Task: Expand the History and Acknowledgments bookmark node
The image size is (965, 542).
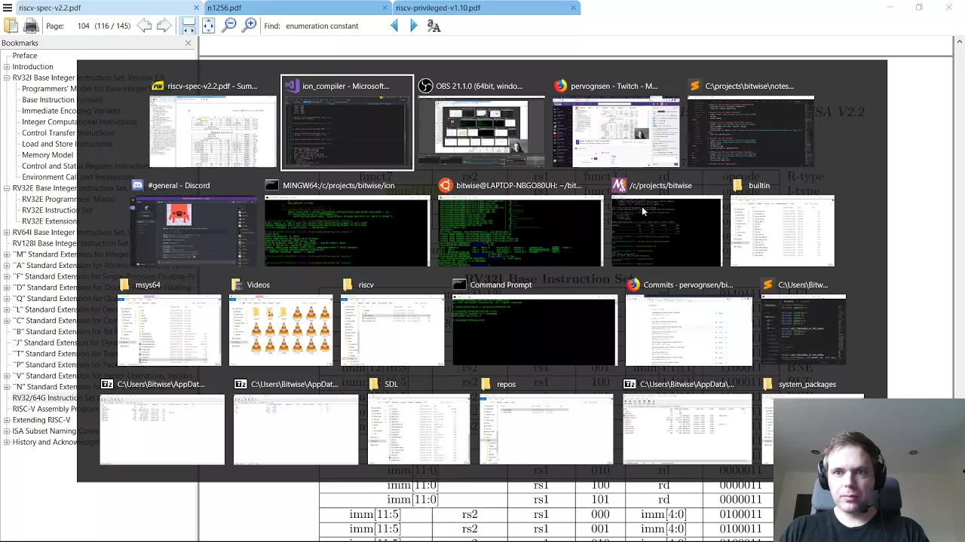Action: click(x=6, y=442)
